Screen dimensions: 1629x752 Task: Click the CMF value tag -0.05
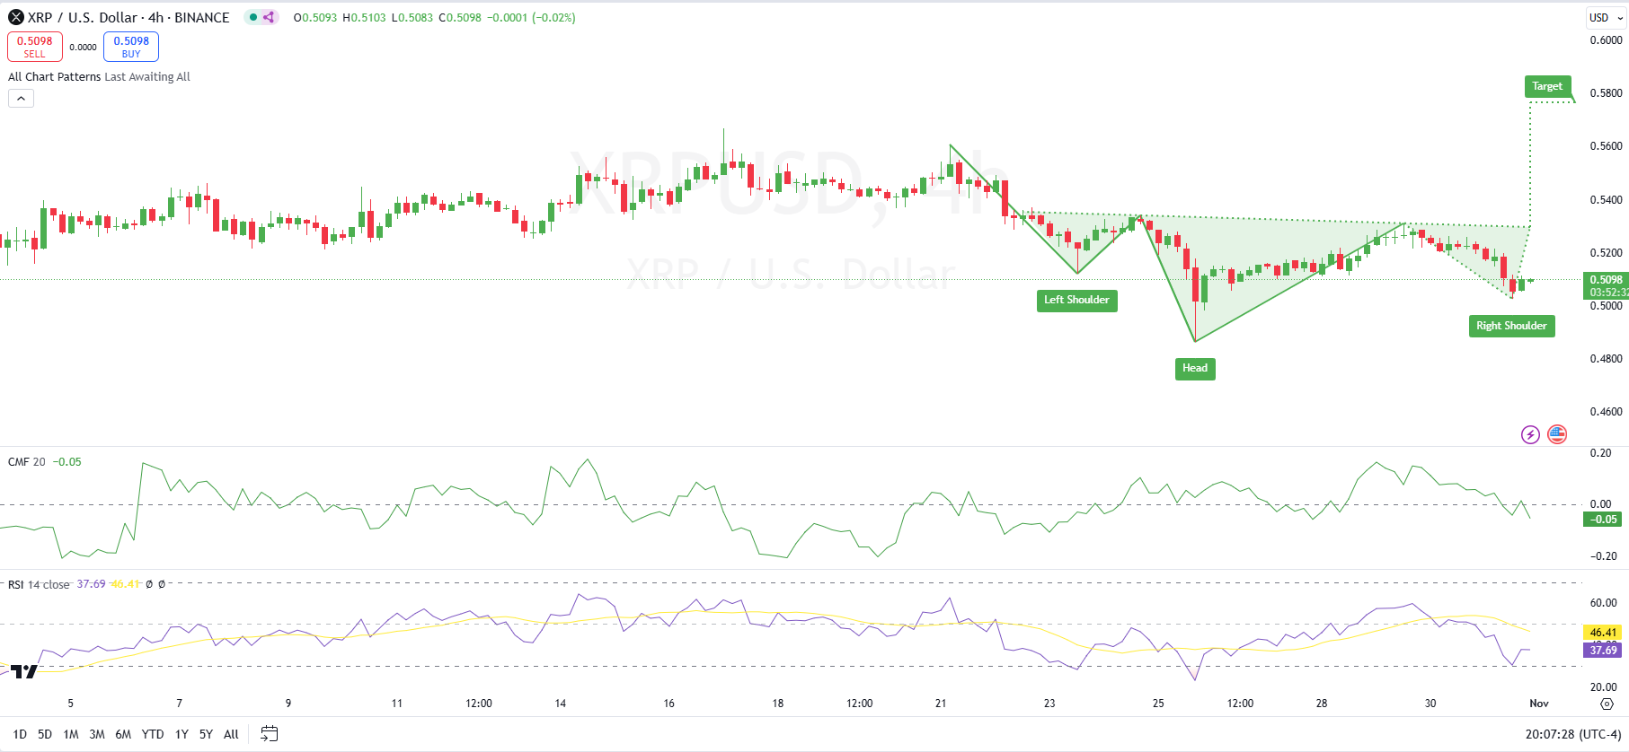pyautogui.click(x=1604, y=520)
